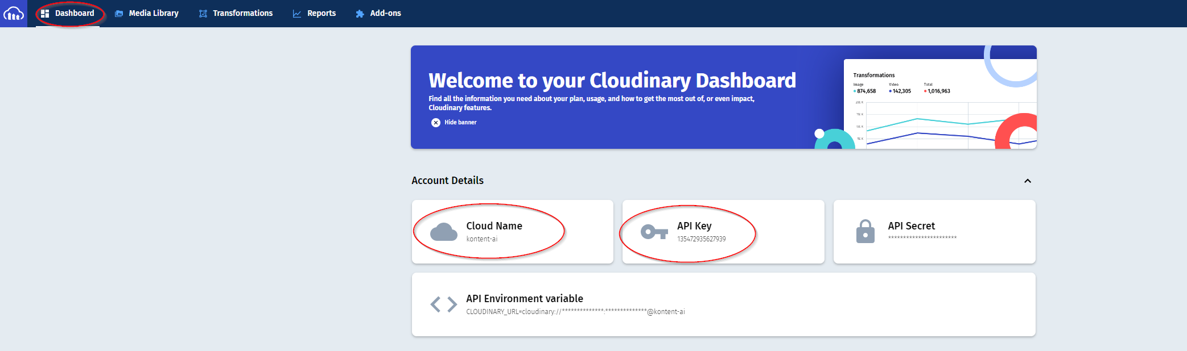Viewport: 1187px width, 351px height.
Task: Select the cloud name value kontent-ai
Action: click(482, 239)
